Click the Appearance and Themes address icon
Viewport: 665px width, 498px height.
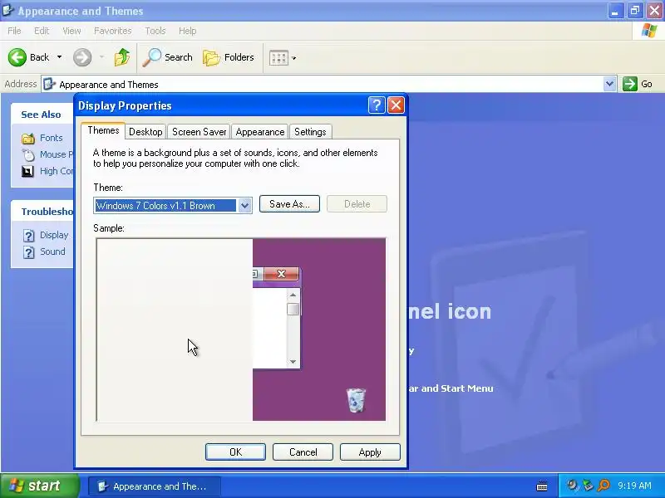[49, 84]
